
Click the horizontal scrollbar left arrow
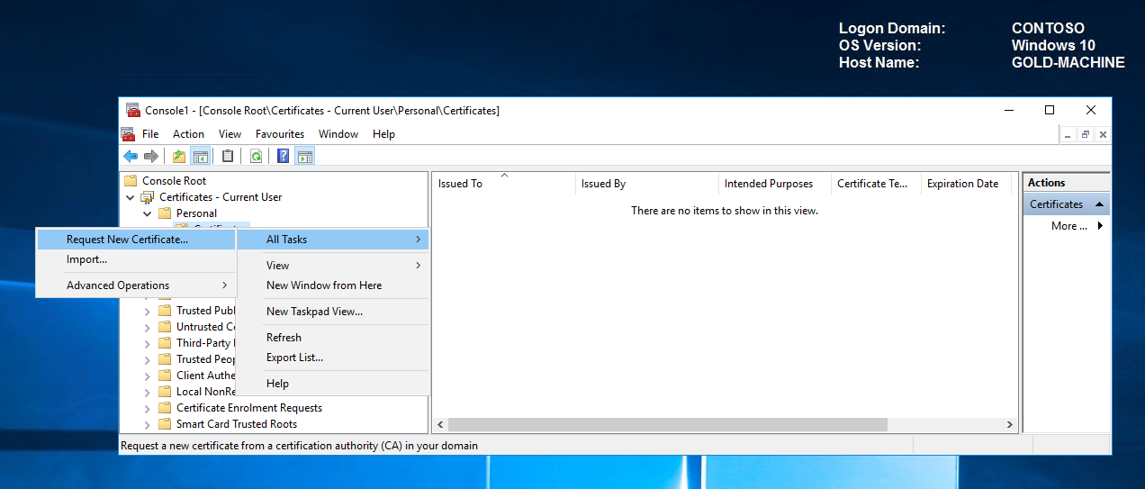(440, 424)
